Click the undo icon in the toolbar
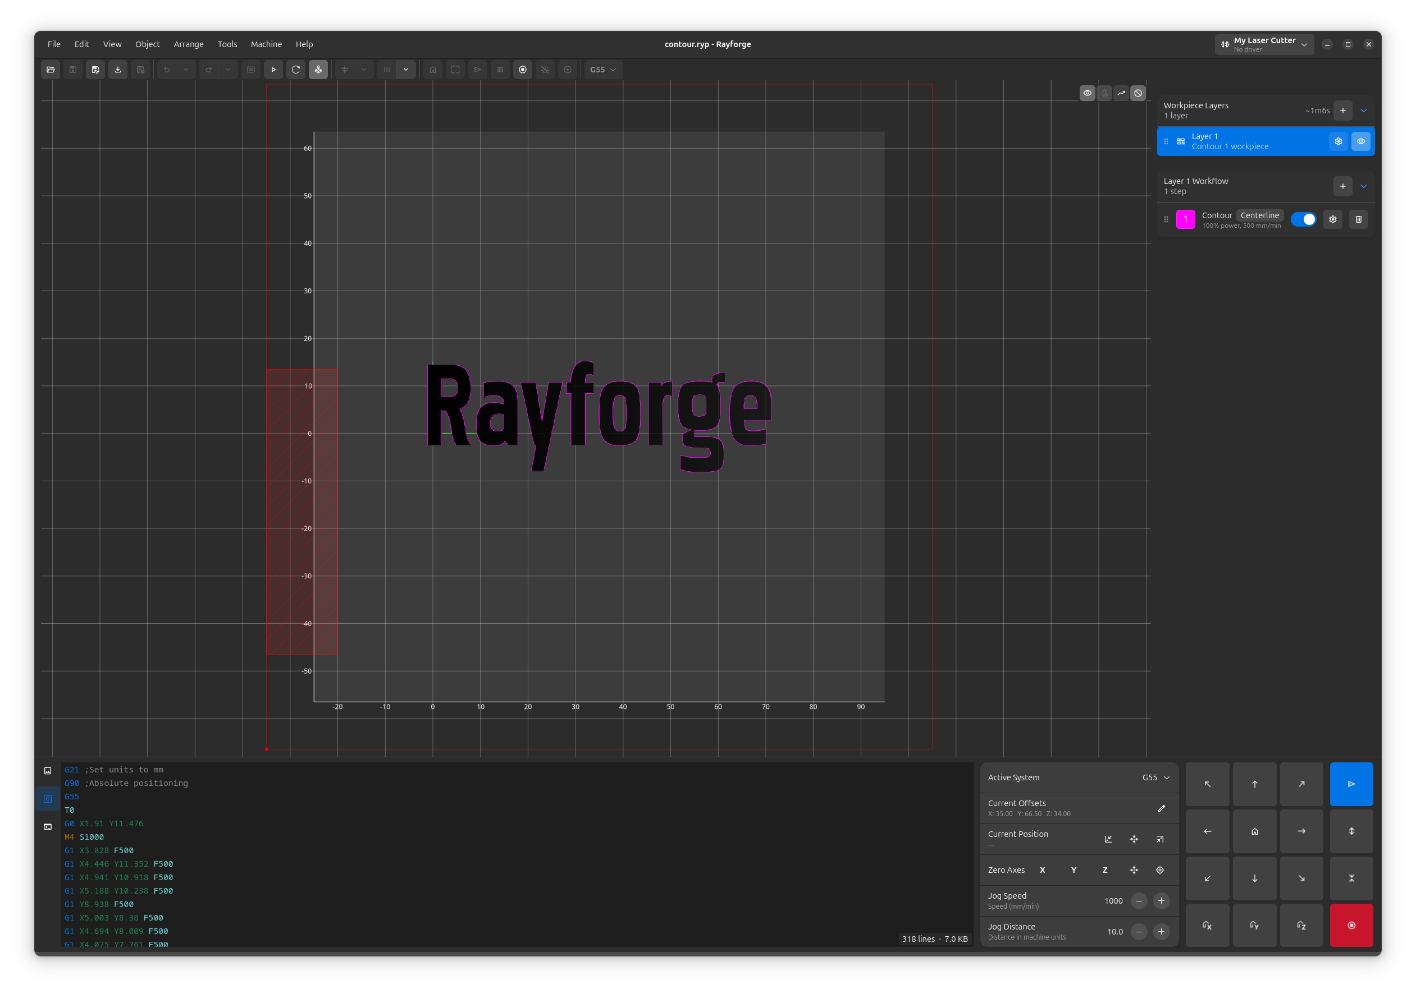This screenshot has height=994, width=1416. coord(167,70)
